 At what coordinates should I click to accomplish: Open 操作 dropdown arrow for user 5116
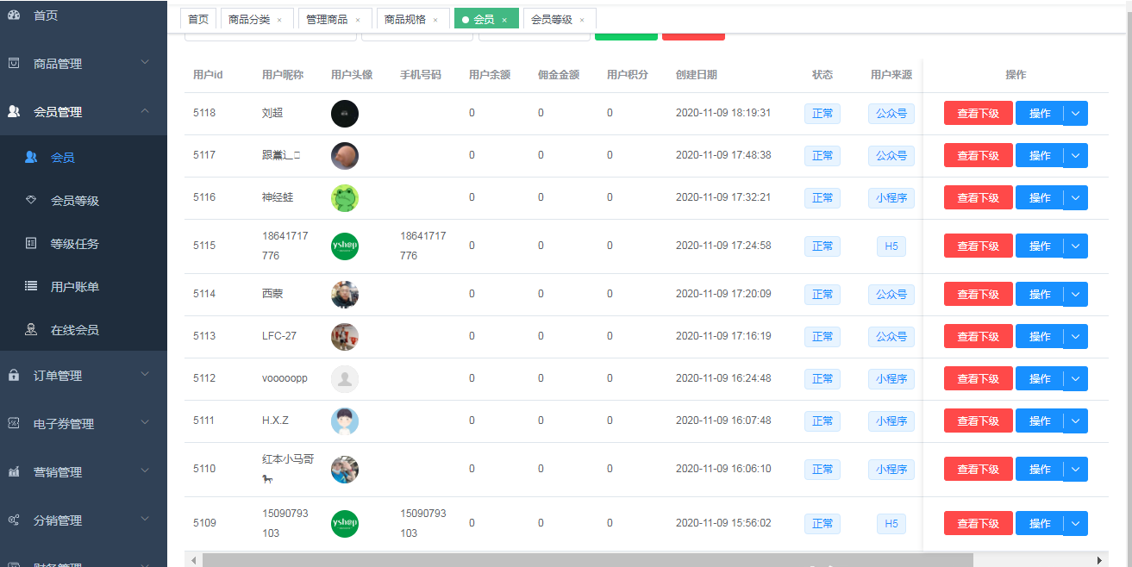[1076, 198]
